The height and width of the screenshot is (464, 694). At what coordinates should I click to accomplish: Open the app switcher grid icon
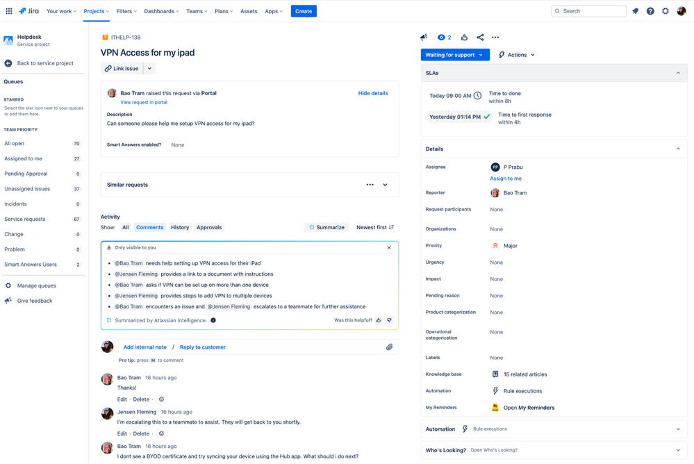[9, 11]
